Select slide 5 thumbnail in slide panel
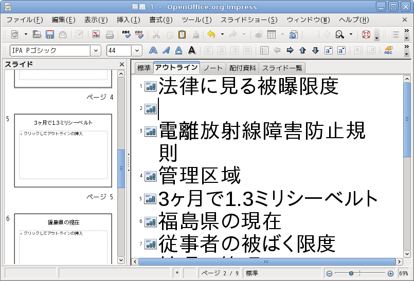414x281 pixels. [63, 151]
